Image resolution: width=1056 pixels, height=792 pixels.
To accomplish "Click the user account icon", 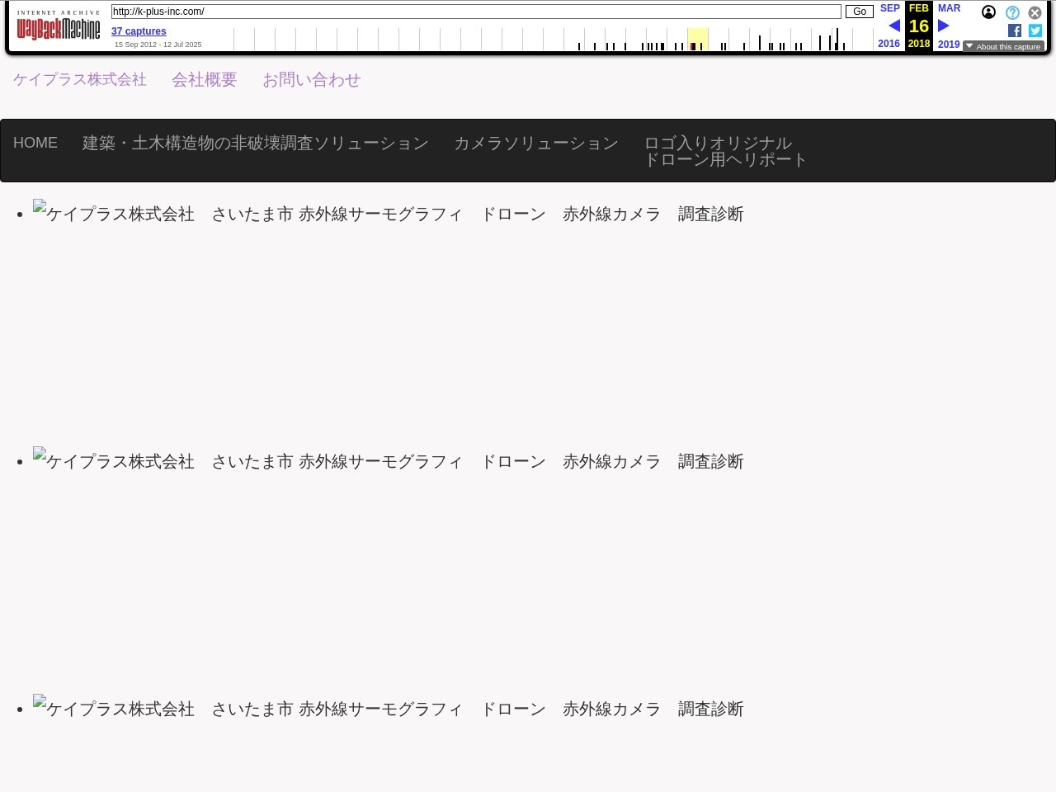I will tap(988, 12).
